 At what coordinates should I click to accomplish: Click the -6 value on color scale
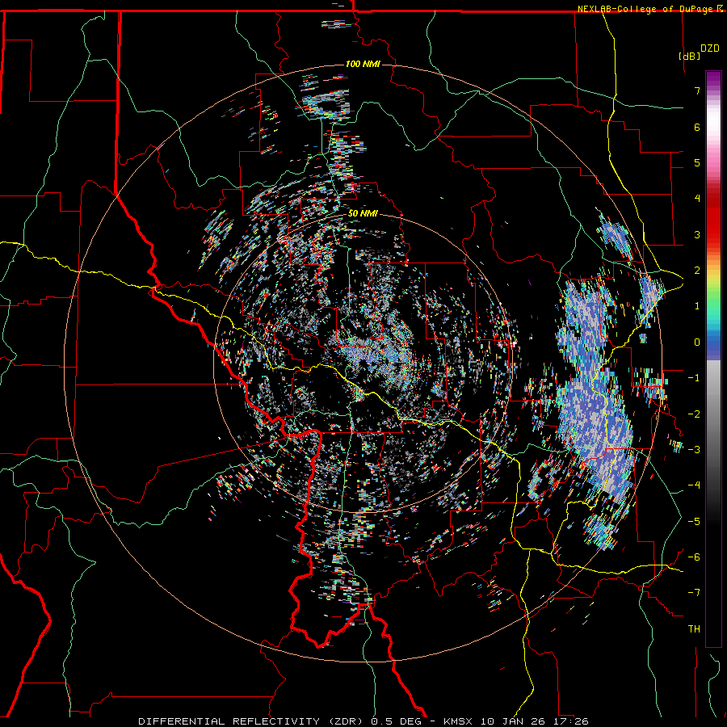click(x=694, y=557)
